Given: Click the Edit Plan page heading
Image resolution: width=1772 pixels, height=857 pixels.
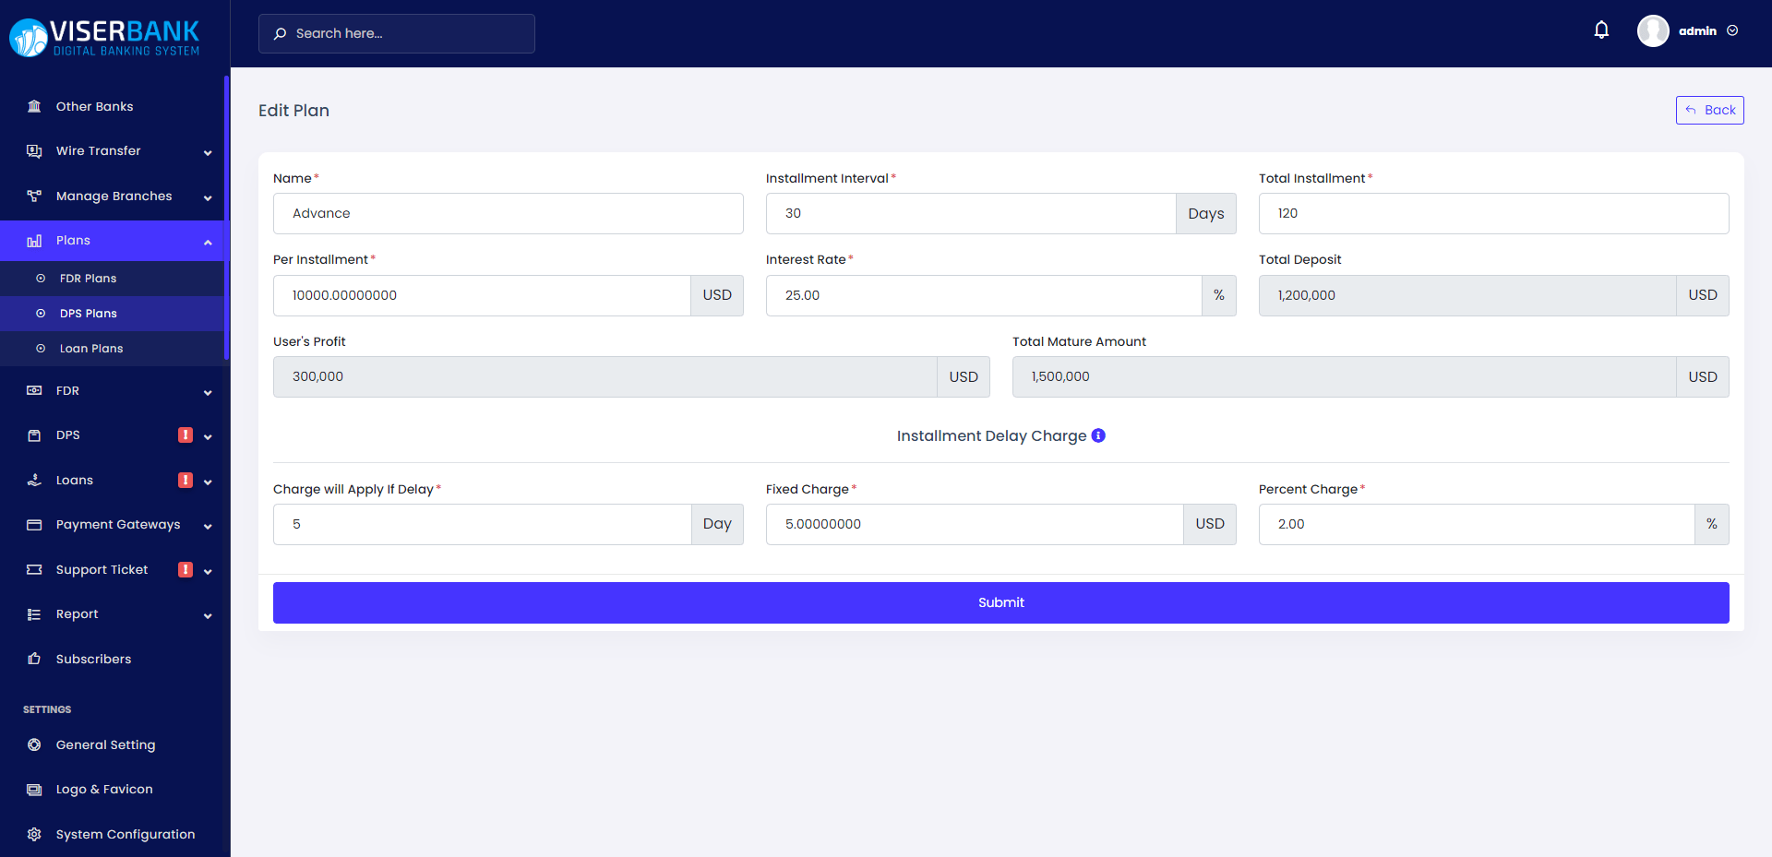Looking at the screenshot, I should tap(293, 111).
